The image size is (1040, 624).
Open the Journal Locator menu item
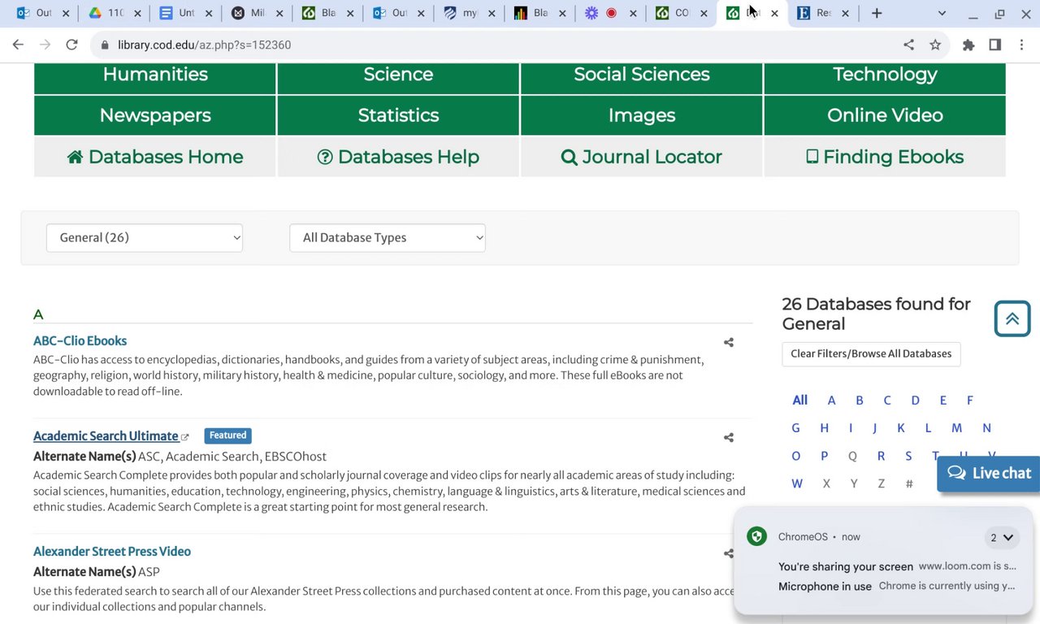(x=641, y=157)
